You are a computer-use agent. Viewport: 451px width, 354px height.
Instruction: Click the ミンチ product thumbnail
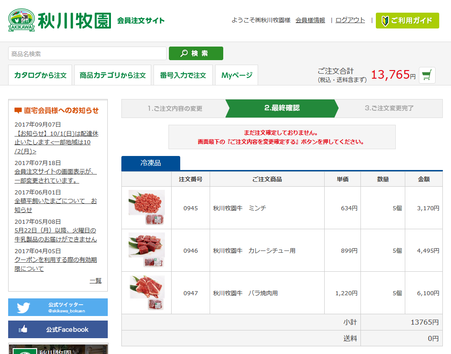click(x=147, y=207)
